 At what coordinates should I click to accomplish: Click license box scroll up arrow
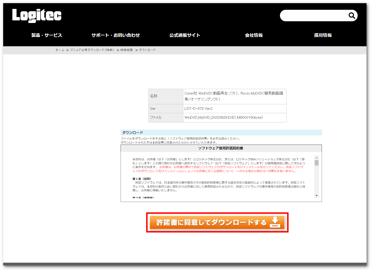[316, 158]
